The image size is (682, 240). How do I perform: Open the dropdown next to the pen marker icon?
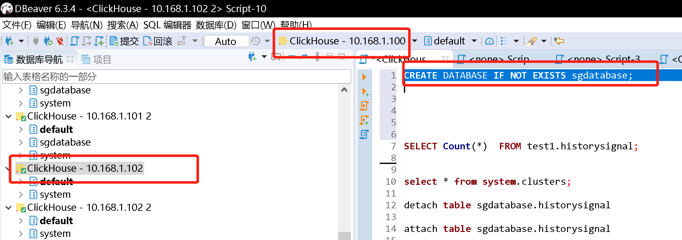coord(544,41)
